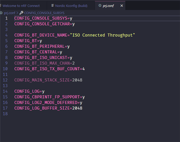Place cursor on CONFIG_BT_DEVICE_NAME key

click(x=41, y=35)
